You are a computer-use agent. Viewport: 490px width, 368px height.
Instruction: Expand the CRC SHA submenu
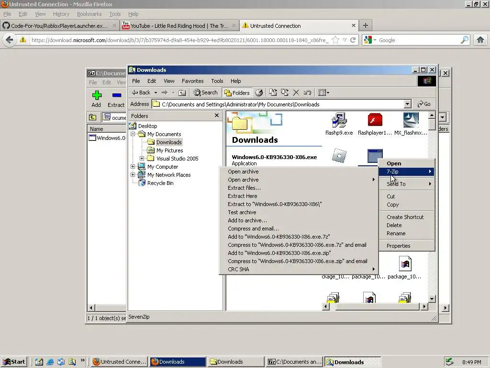coord(299,269)
